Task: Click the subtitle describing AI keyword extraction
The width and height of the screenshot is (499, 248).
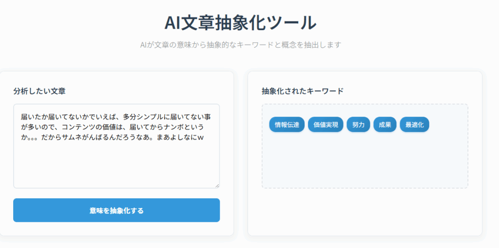Action: [x=240, y=45]
